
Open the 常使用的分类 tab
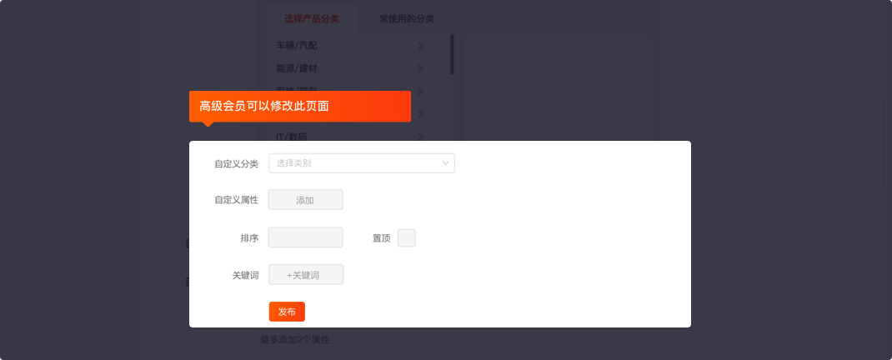(406, 18)
